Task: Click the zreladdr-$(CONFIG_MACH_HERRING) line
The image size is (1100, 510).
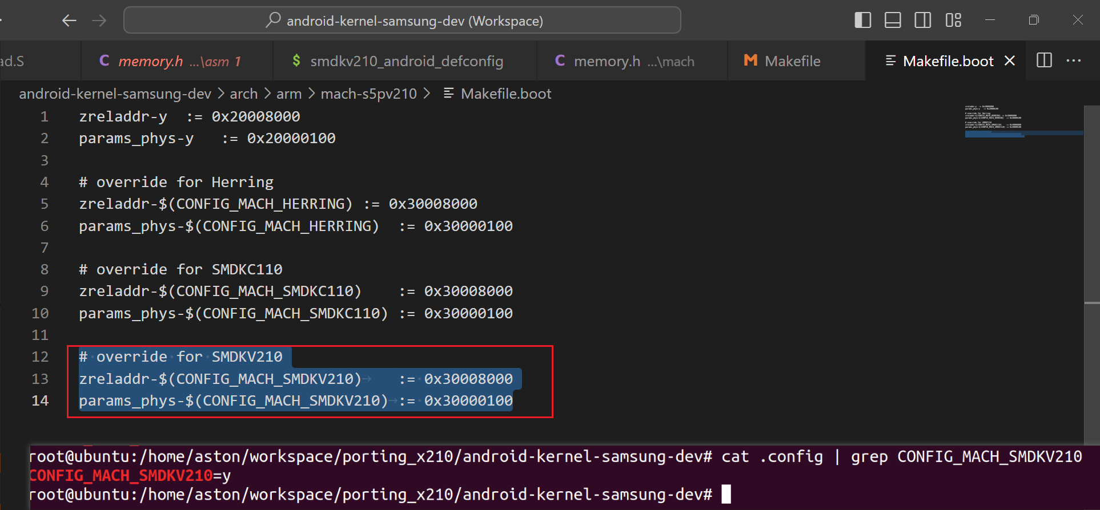Action: tap(278, 204)
